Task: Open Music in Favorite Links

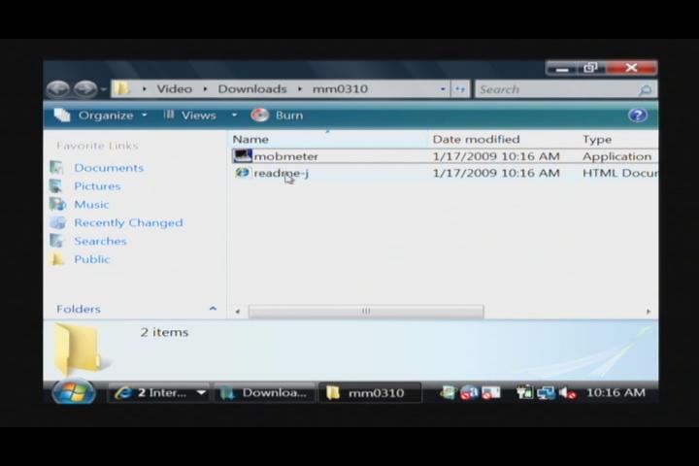Action: (91, 204)
